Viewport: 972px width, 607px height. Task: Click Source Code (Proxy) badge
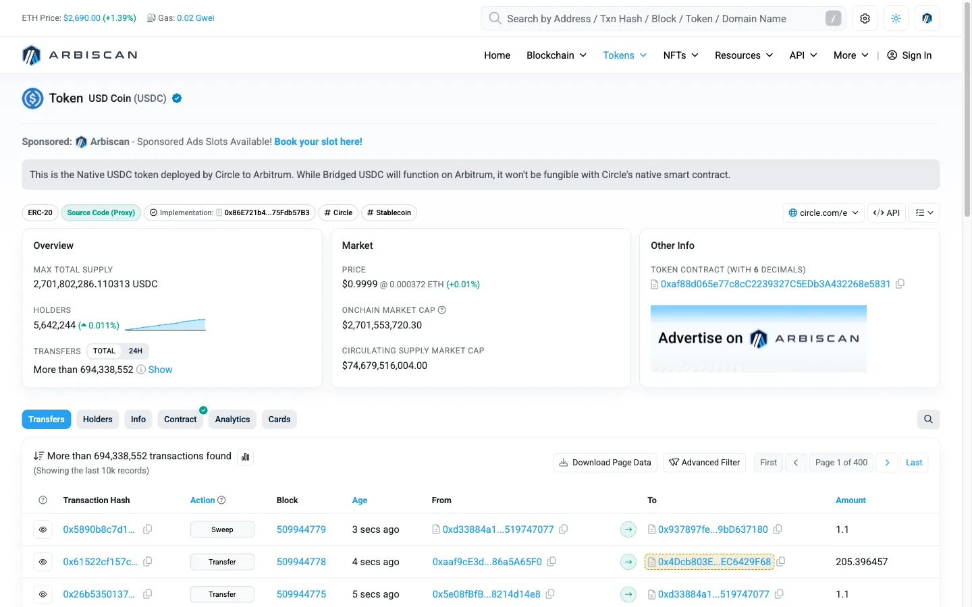tap(101, 212)
